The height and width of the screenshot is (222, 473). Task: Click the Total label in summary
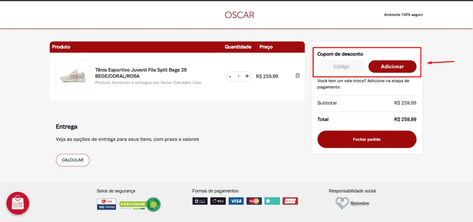323,119
